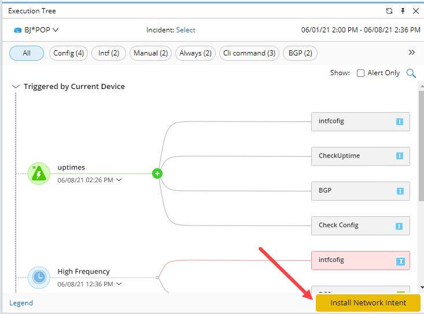This screenshot has height=314, width=424.
Task: Click the Incident Select link
Action: click(x=186, y=30)
